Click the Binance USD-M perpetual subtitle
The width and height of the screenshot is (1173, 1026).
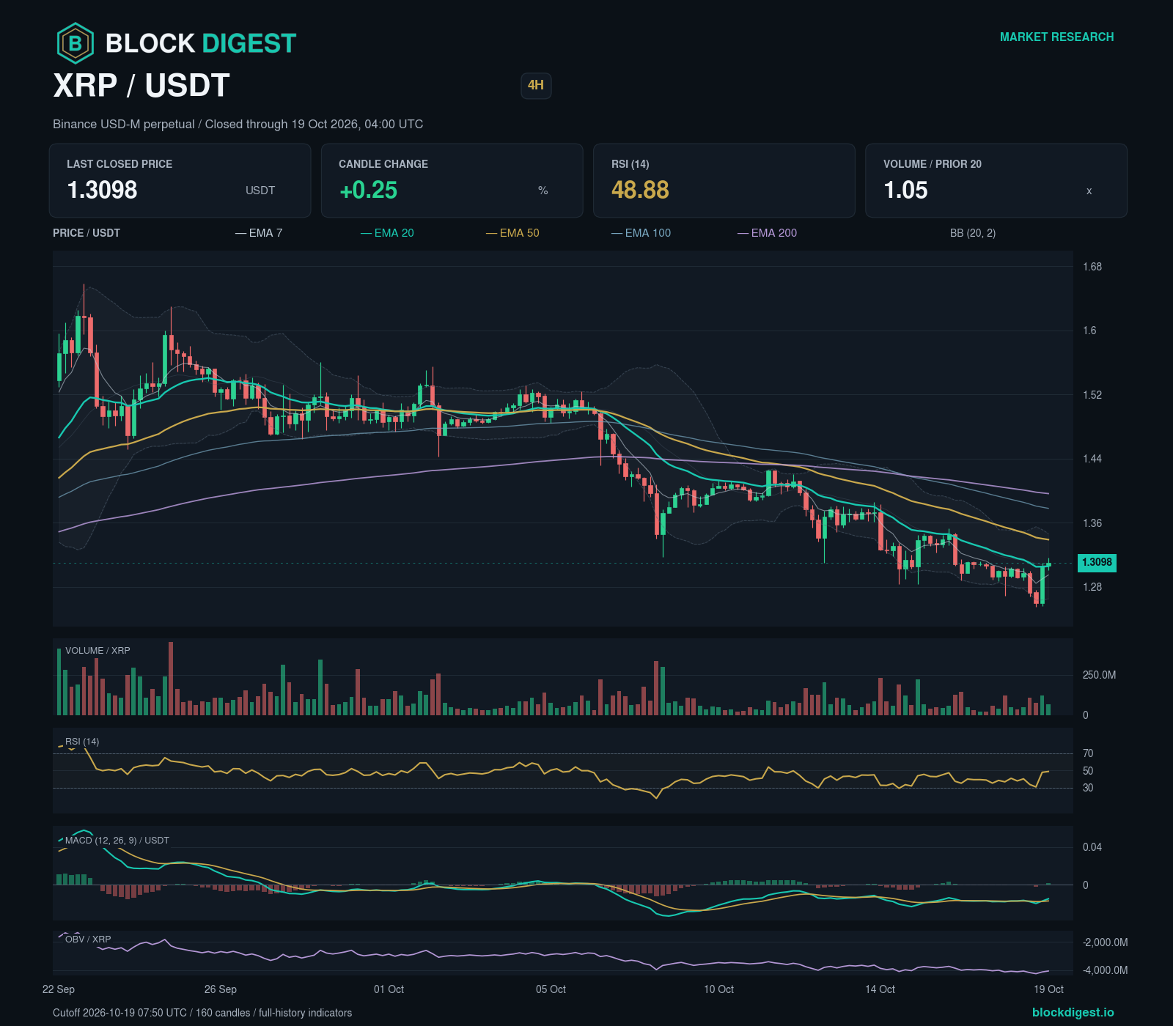click(x=238, y=125)
